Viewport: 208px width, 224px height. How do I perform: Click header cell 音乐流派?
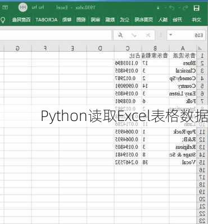click(x=183, y=55)
